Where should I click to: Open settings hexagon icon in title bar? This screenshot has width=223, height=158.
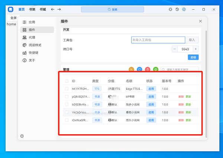(x=184, y=9)
